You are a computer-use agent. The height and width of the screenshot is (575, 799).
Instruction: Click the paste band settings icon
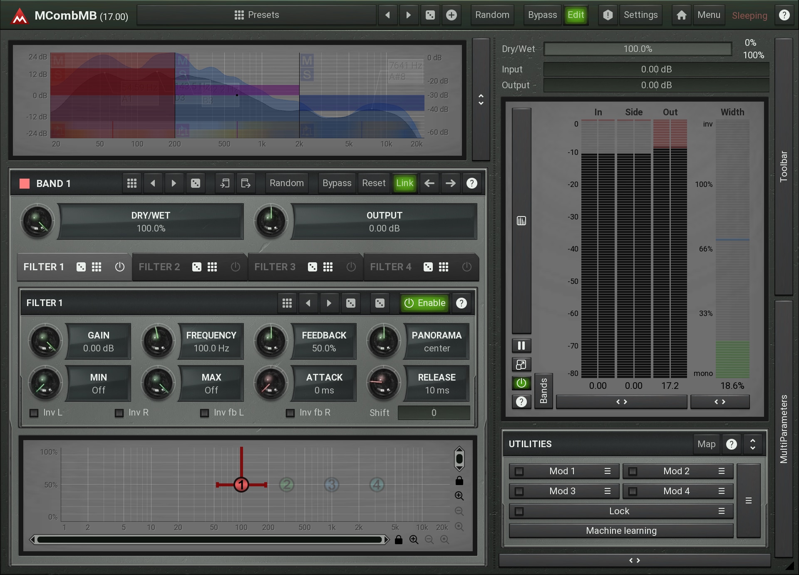tap(246, 183)
